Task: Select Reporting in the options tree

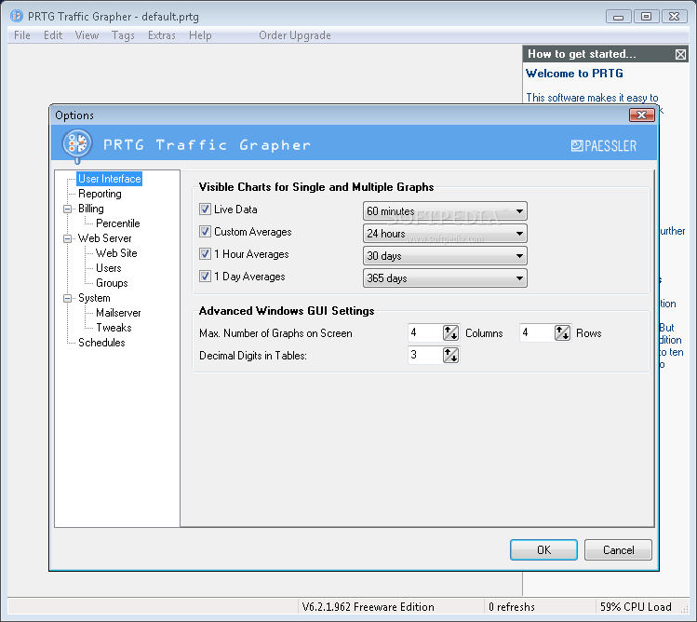Action: pos(100,194)
